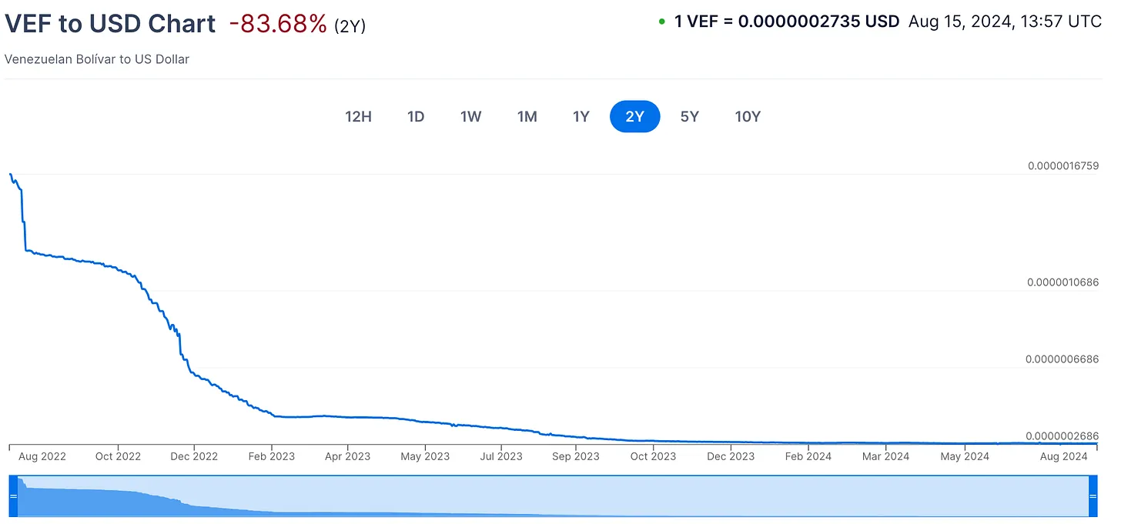This screenshot has width=1121, height=524.
Task: Click the Dec 2022 axis label
Action: (x=194, y=456)
